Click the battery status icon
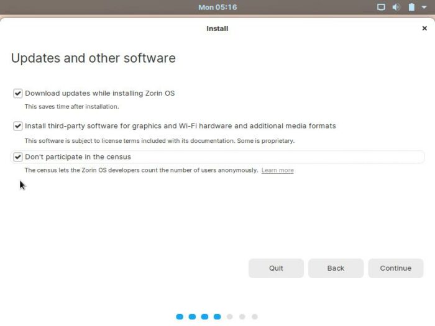The image size is (435, 326). tap(411, 7)
